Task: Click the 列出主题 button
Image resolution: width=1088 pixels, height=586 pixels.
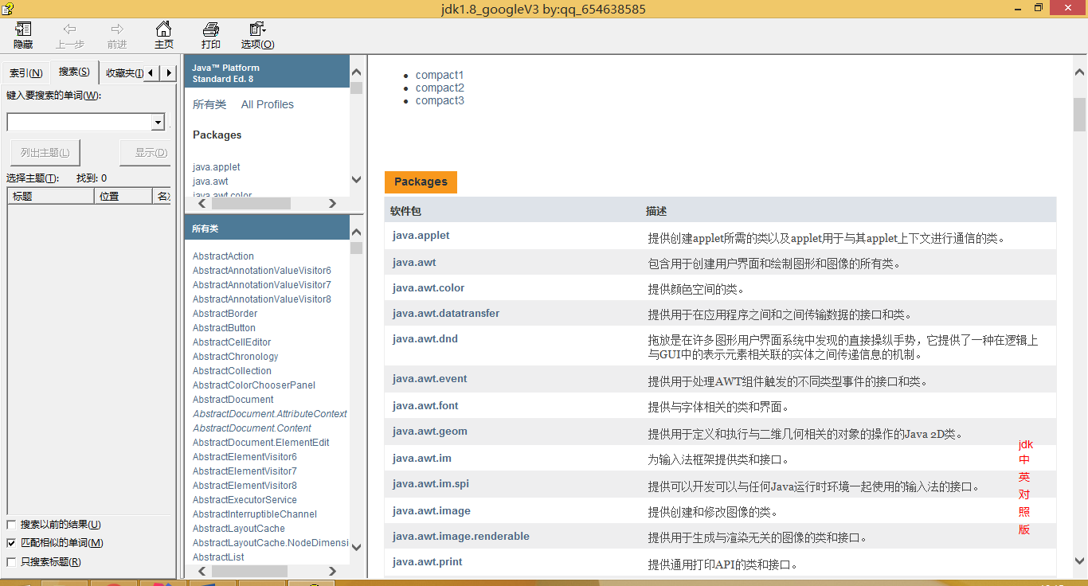Action: [x=45, y=152]
